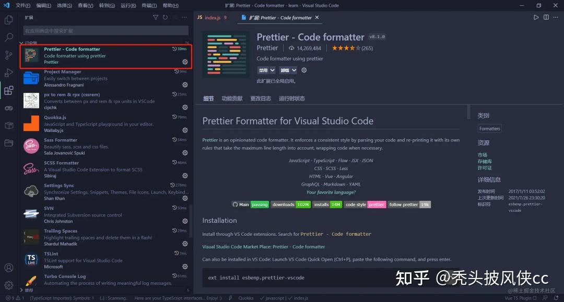This screenshot has width=564, height=302.
Task: Open manage gear for Settings Sync
Action: click(185, 198)
